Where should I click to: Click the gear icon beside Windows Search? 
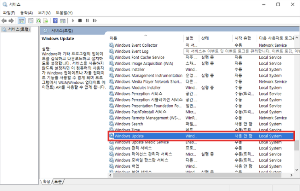112,124
